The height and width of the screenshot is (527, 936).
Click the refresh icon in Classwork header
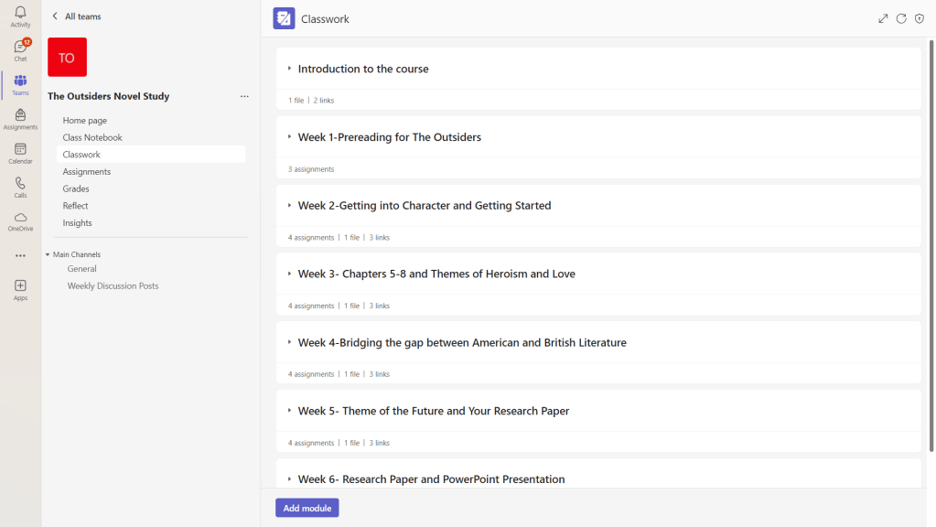click(x=901, y=18)
